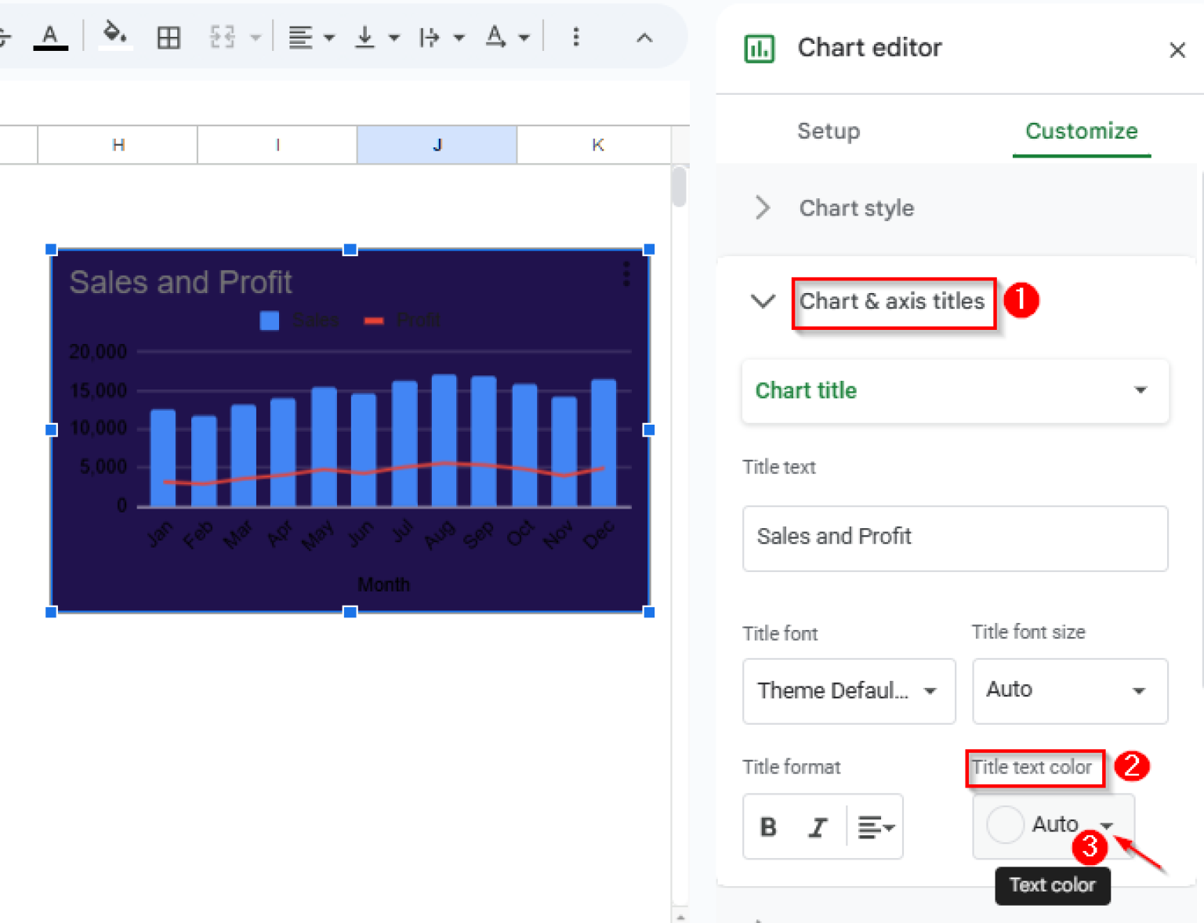Select the horizontal align icon

tap(302, 36)
